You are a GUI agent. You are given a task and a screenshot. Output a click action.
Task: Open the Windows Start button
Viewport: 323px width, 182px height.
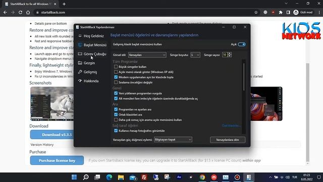tap(74, 177)
